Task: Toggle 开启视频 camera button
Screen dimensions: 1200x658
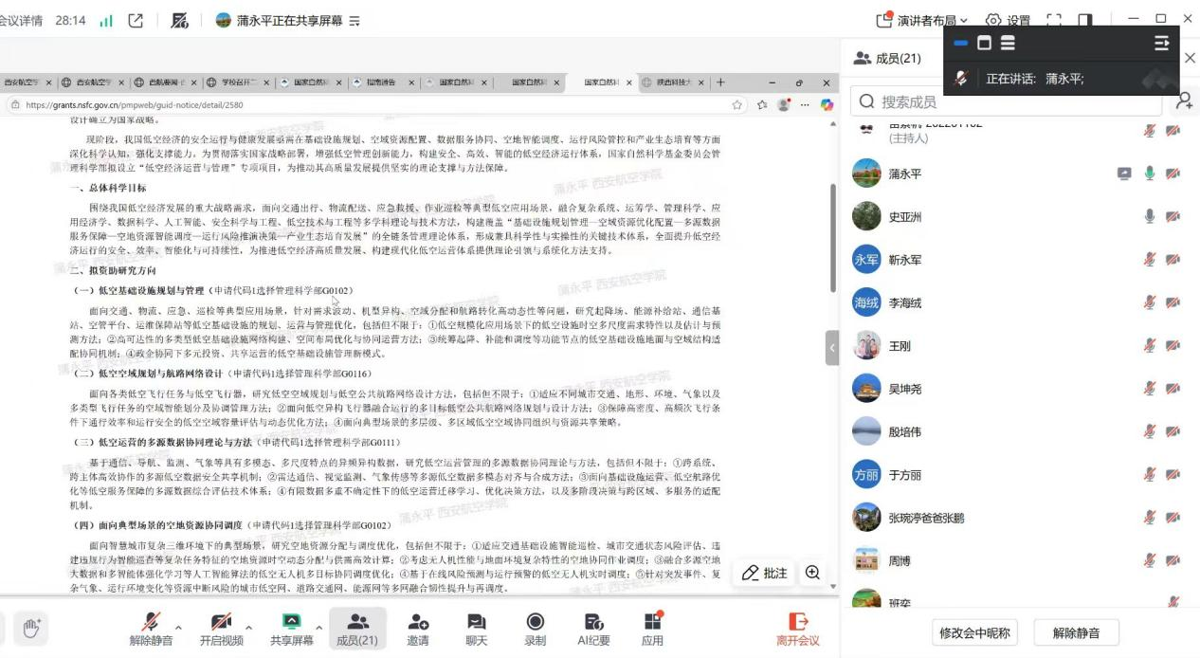Action: [x=221, y=630]
